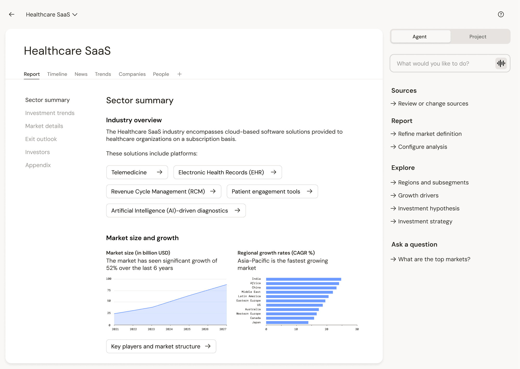Open Key players and market structure
The image size is (520, 369).
161,346
